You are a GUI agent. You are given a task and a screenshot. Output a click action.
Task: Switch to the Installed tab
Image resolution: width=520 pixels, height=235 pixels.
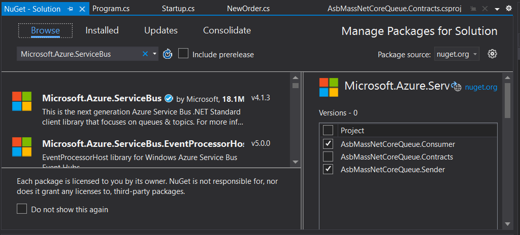pos(102,30)
